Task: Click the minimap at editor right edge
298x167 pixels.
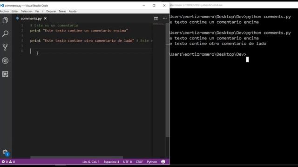Action: pos(158,24)
